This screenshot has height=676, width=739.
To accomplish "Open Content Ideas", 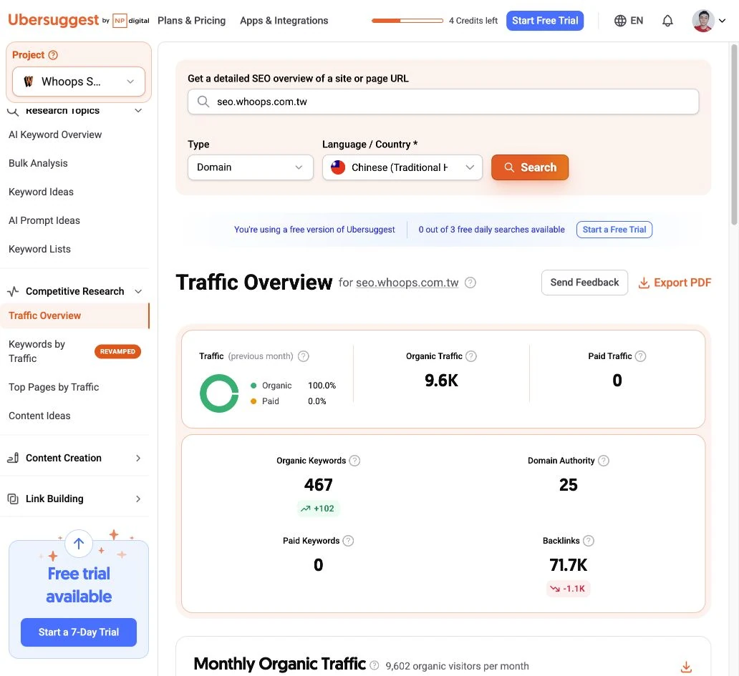I will [39, 416].
